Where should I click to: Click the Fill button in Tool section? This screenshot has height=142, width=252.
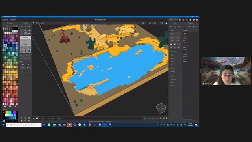(178, 34)
